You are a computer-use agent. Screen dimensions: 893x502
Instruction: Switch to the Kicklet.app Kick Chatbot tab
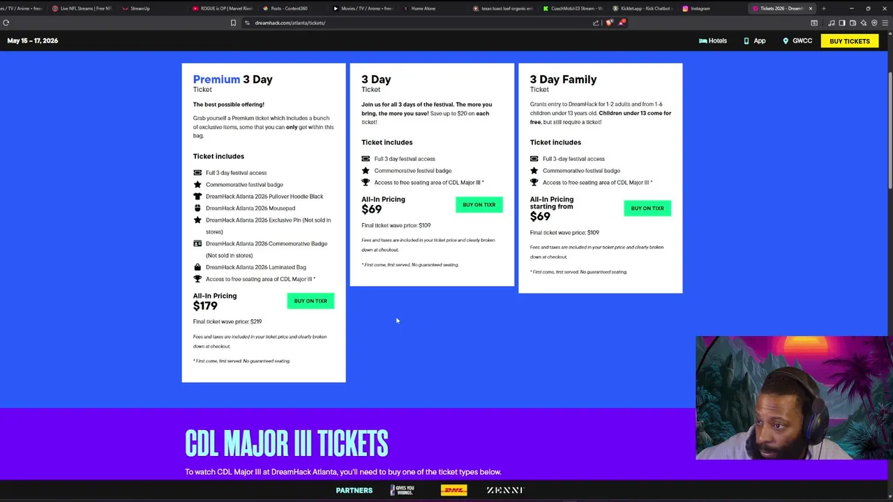tap(642, 8)
